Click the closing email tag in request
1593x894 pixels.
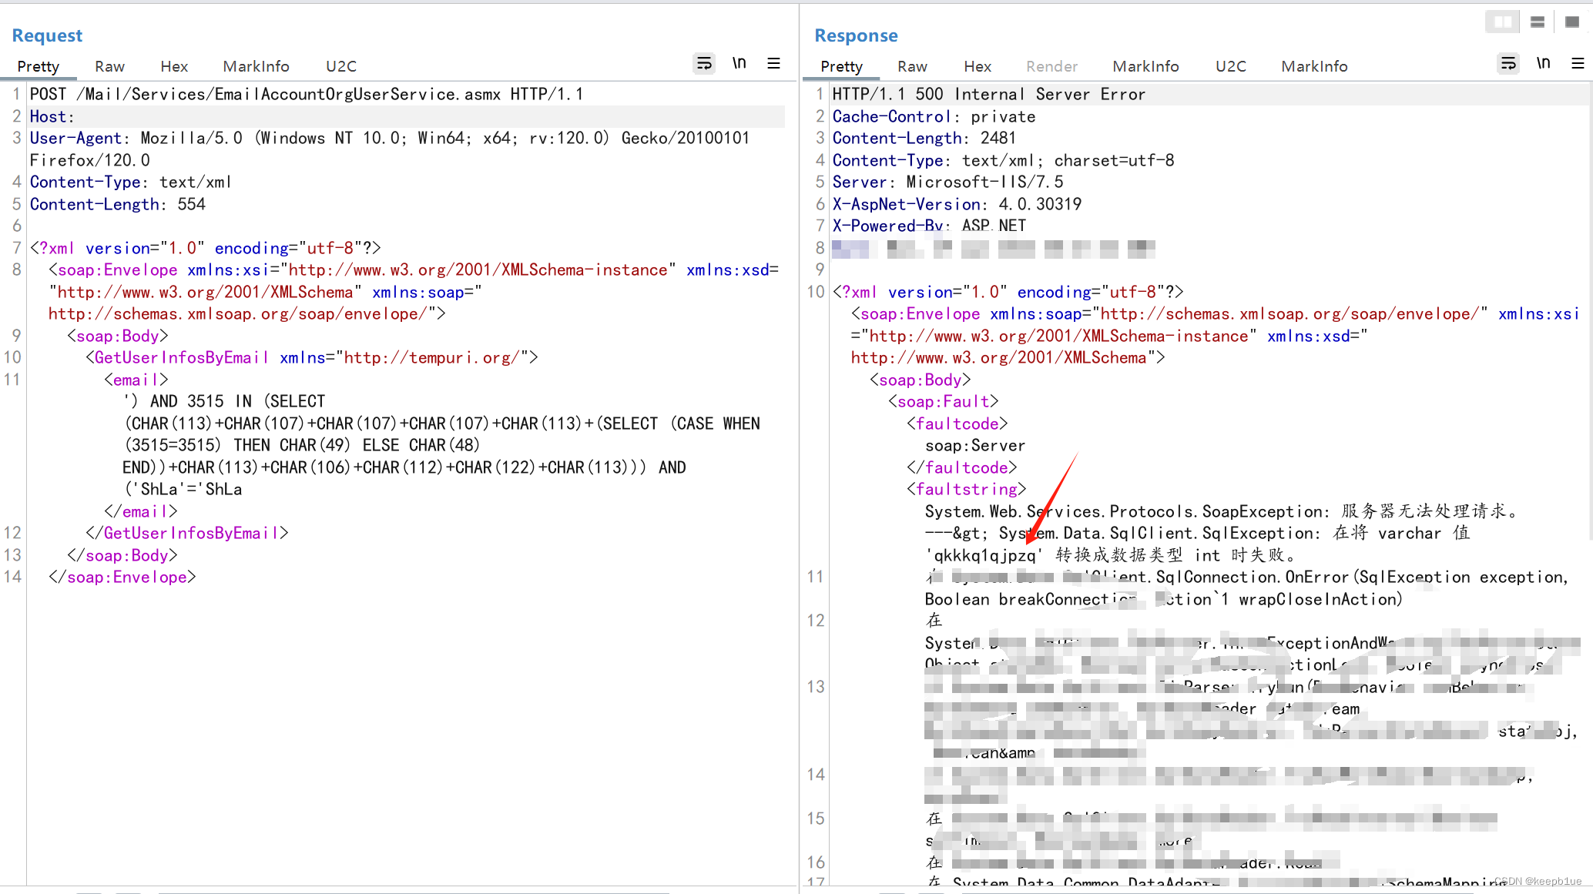click(x=141, y=511)
